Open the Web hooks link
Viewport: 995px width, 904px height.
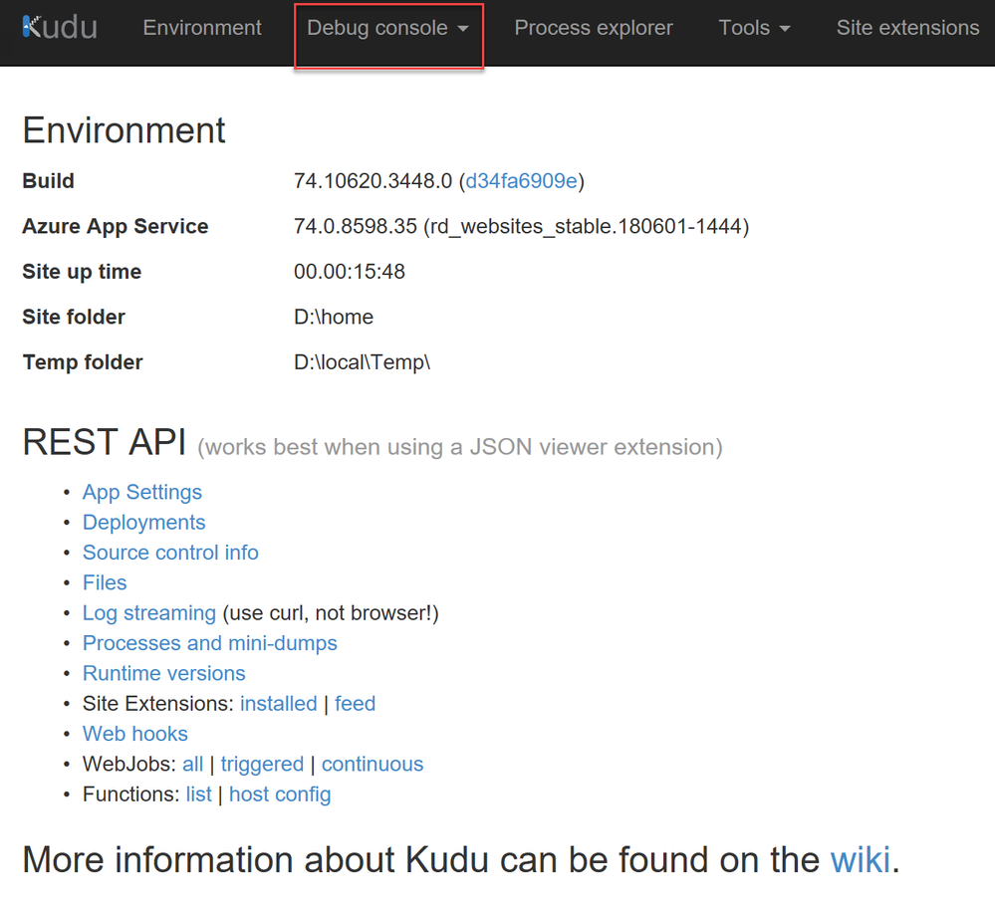tap(135, 734)
